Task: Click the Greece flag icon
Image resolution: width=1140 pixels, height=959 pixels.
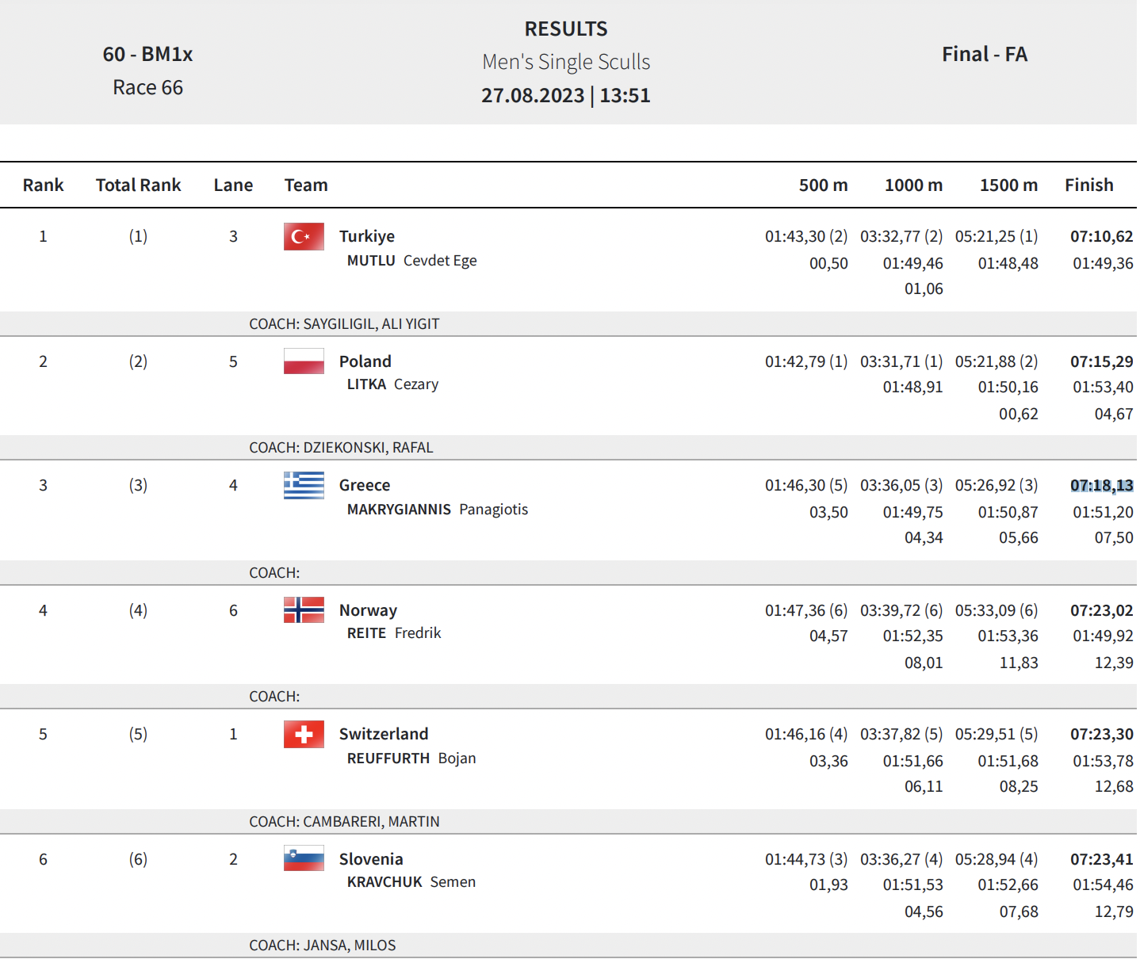Action: pyautogui.click(x=304, y=485)
